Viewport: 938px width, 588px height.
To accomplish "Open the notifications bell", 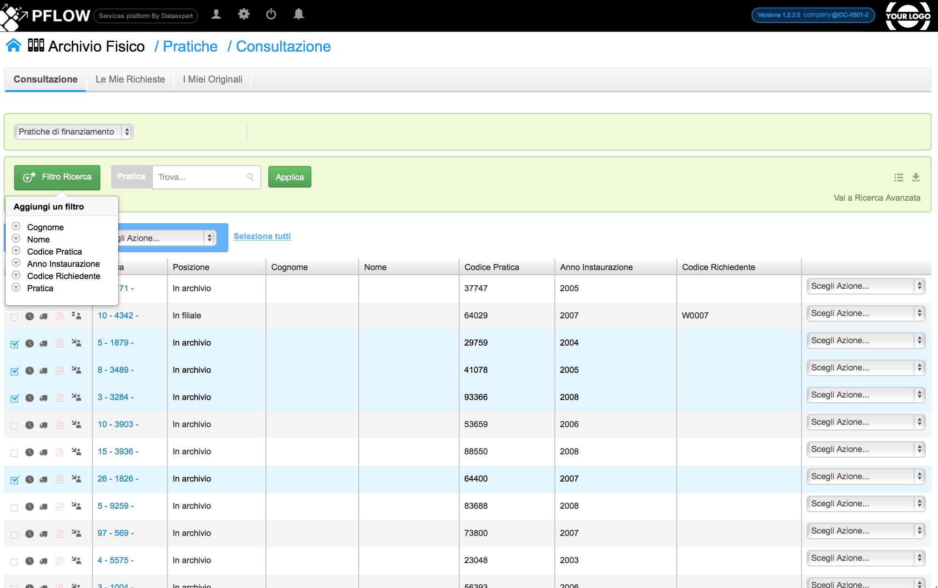I will (x=298, y=15).
